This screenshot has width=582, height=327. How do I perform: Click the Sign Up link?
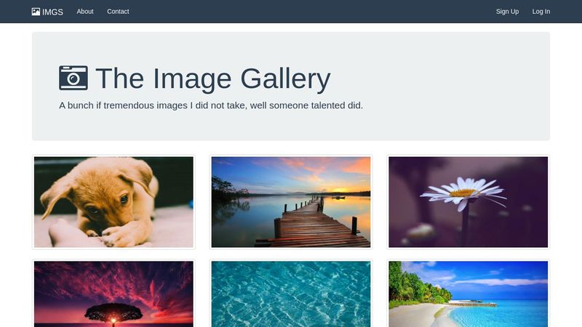point(507,12)
